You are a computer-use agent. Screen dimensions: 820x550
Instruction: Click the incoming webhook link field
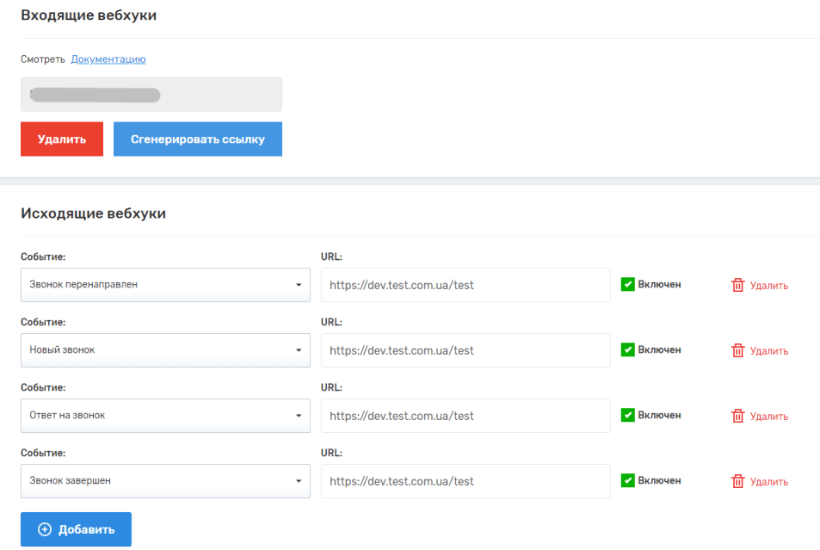[151, 95]
